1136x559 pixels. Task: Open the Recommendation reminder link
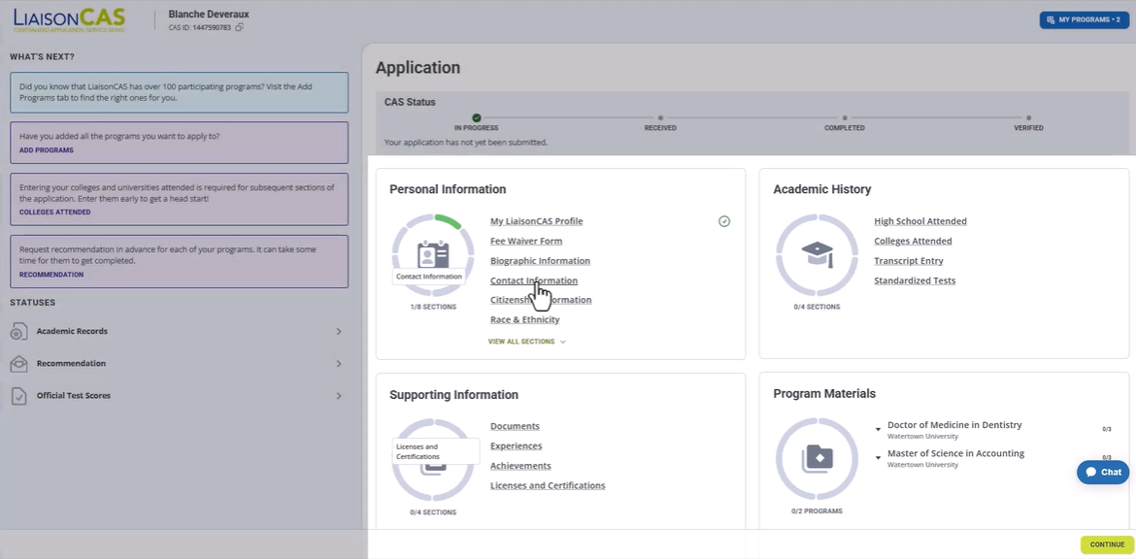[x=51, y=276]
